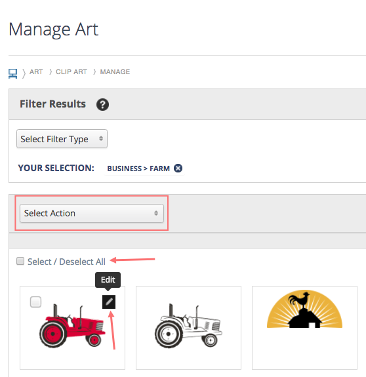This screenshot has height=377, width=366.
Task: Click the Select Filter Type arrows
Action: [x=101, y=138]
